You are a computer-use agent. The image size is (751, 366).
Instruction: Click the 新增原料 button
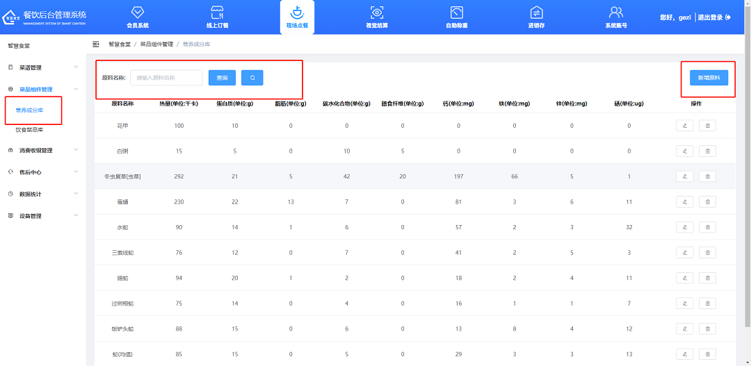pos(709,78)
